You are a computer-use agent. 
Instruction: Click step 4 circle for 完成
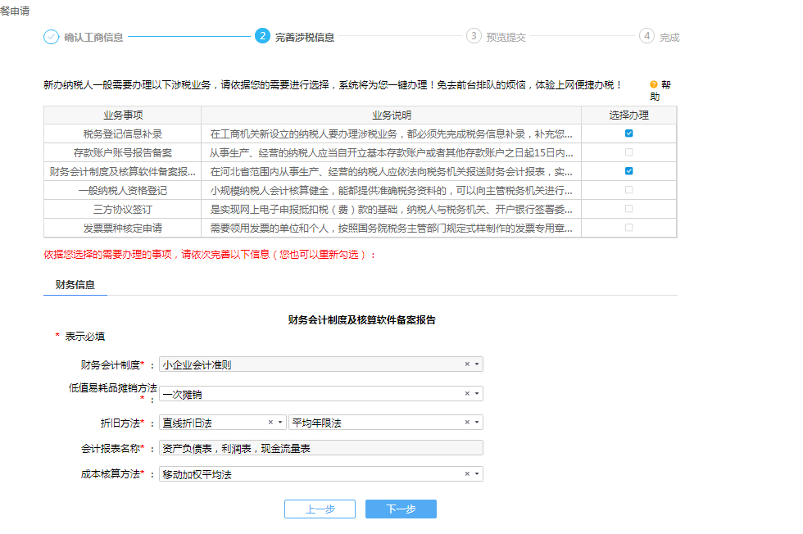pos(646,36)
